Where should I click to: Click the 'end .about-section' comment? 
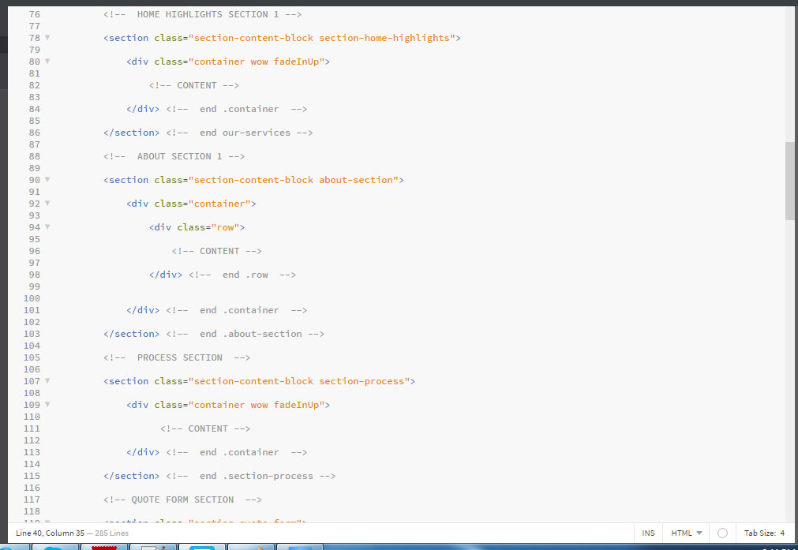(x=245, y=334)
